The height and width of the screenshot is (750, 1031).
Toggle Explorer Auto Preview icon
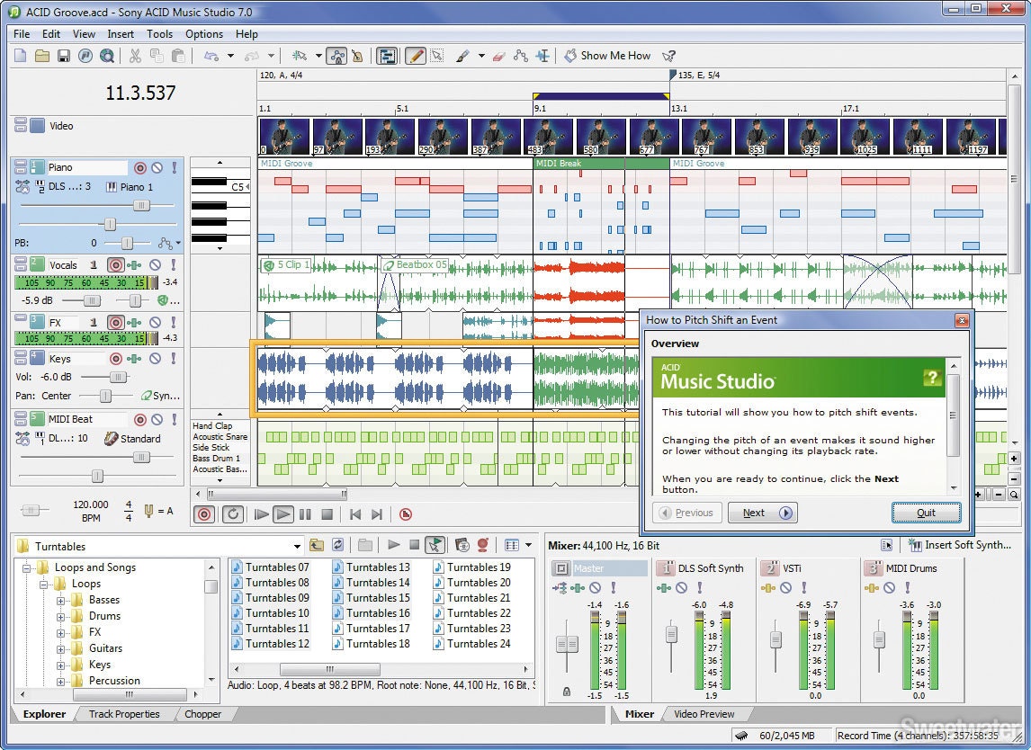[435, 545]
